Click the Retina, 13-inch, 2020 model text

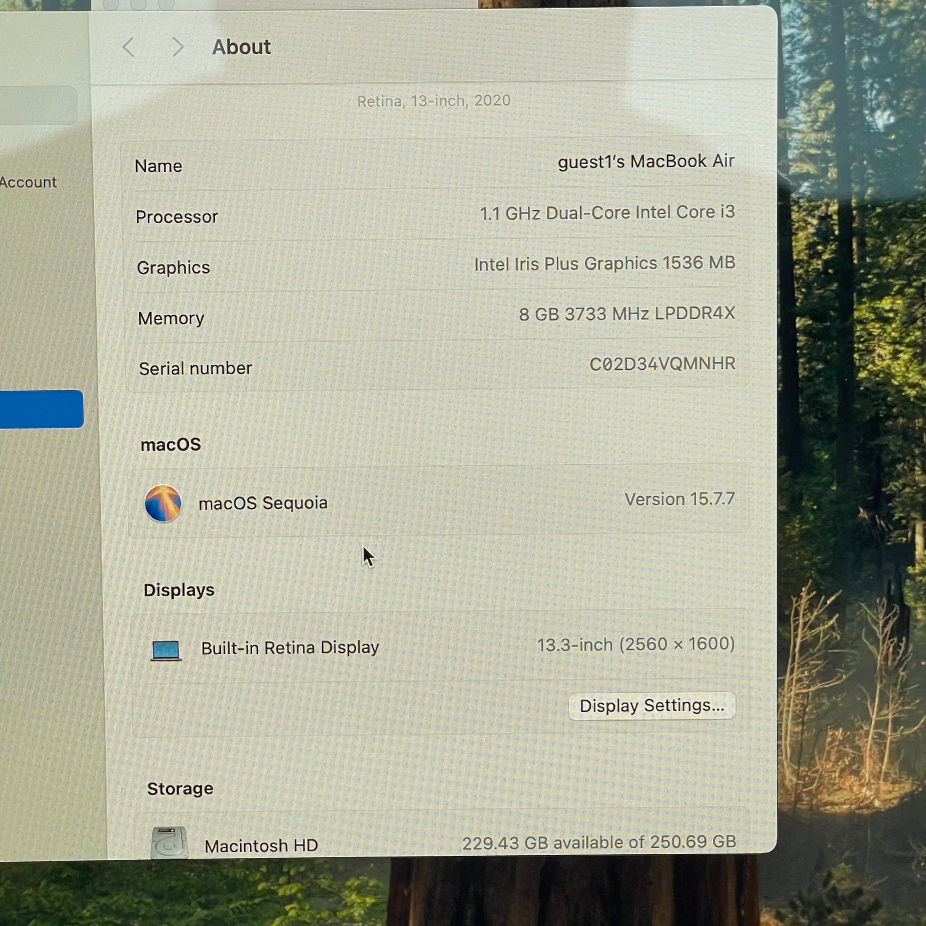[434, 101]
